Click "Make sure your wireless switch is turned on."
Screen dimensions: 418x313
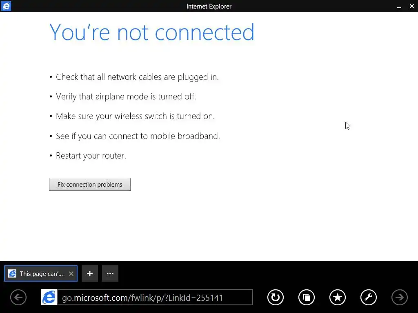[x=135, y=116]
